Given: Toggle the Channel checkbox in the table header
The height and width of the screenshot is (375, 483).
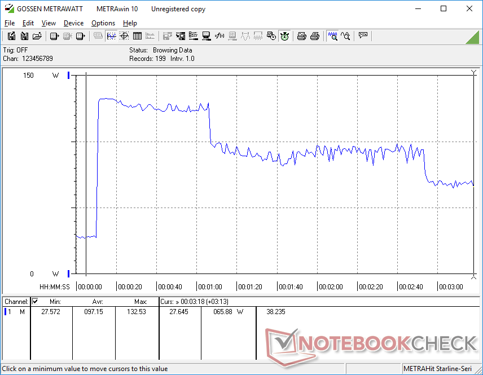Looking at the screenshot, I should 35,301.
